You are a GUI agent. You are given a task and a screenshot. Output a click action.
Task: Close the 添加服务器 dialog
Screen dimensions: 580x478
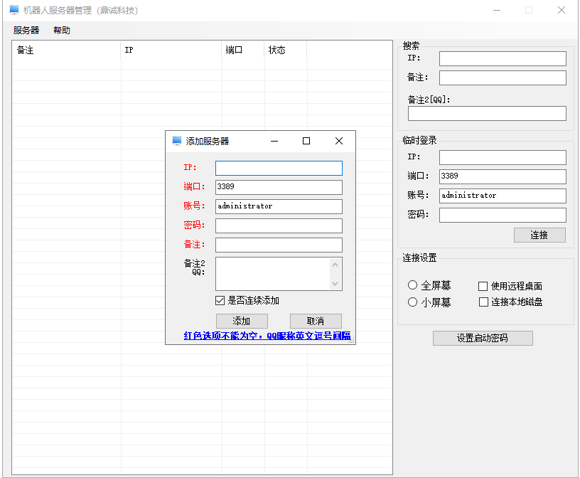point(339,141)
